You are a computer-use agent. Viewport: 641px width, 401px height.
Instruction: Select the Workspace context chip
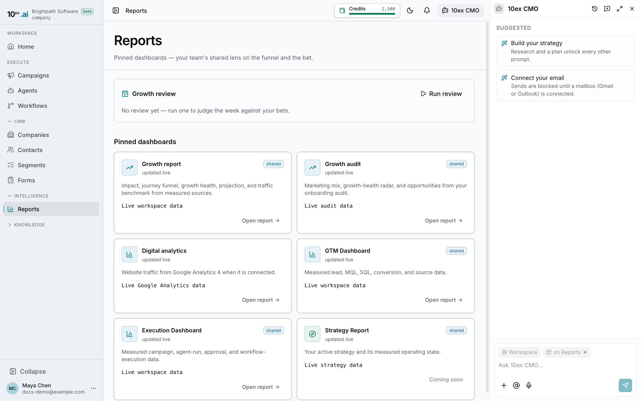pos(519,352)
